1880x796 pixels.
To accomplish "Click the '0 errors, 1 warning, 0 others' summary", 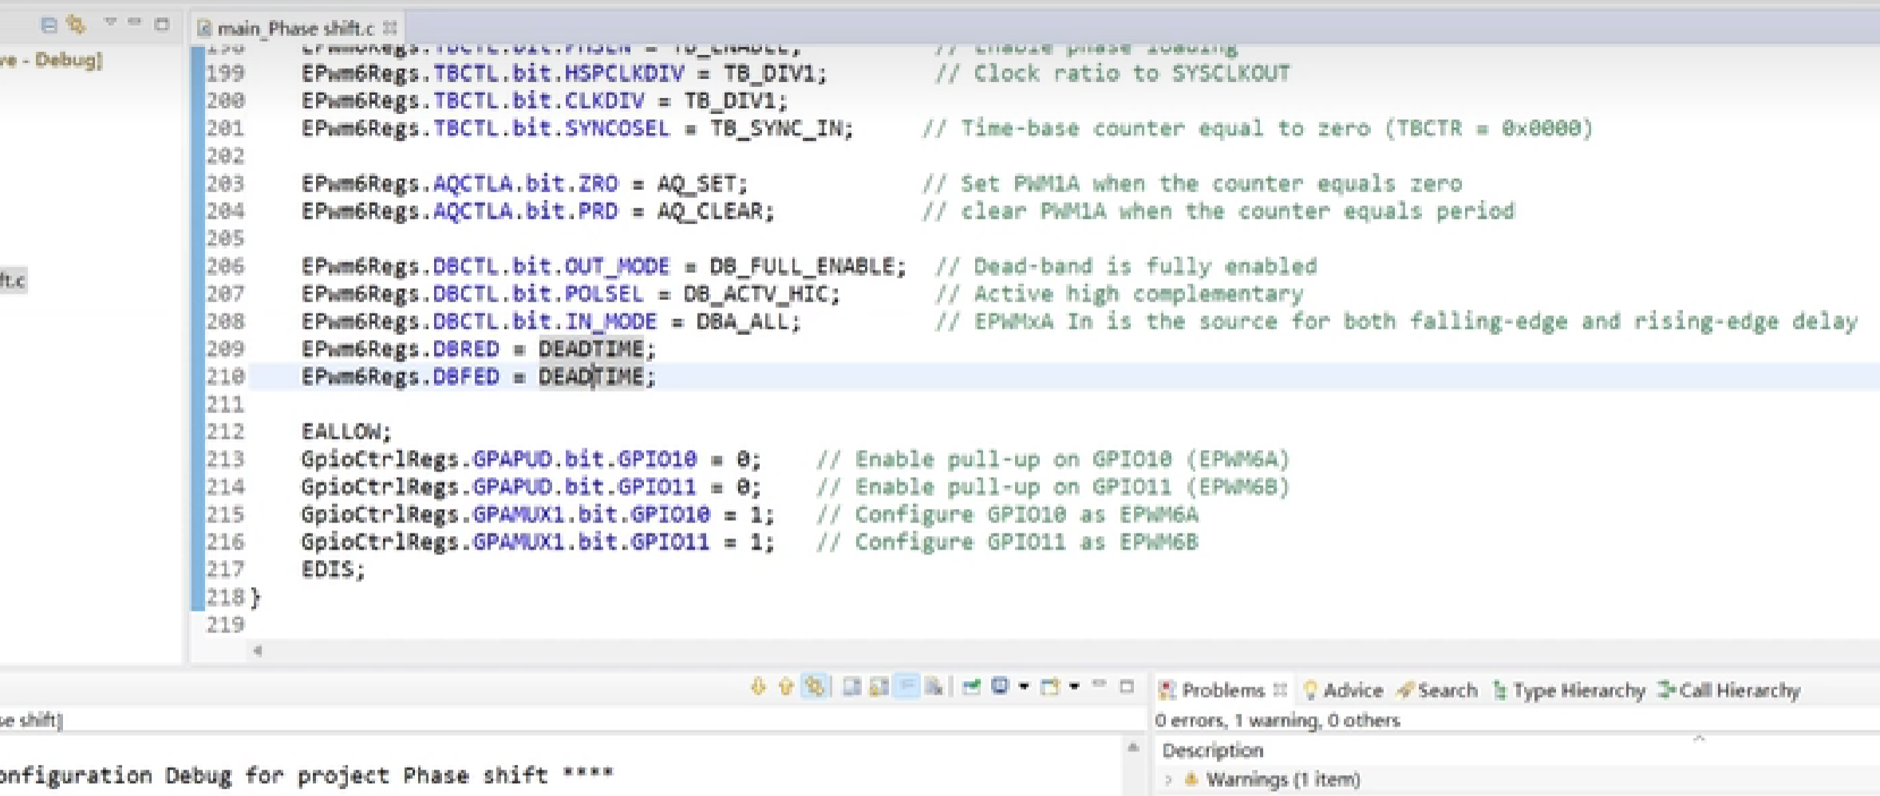I will [1278, 720].
